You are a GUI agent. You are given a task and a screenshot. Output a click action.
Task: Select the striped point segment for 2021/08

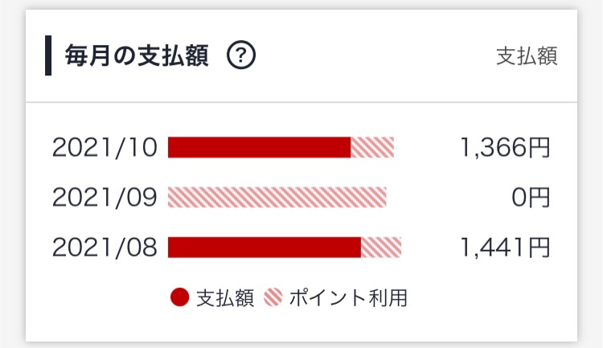(381, 247)
